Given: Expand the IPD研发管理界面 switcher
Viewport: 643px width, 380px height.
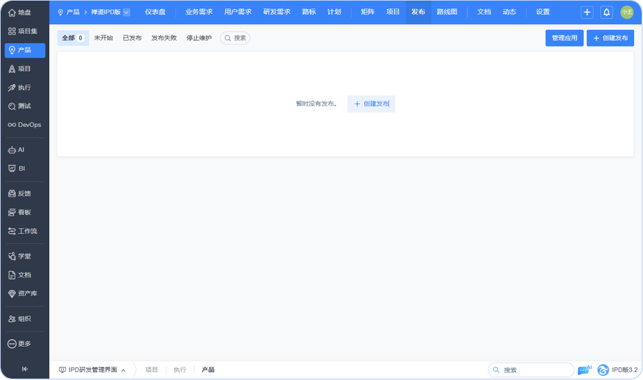Looking at the screenshot, I should click(92, 370).
